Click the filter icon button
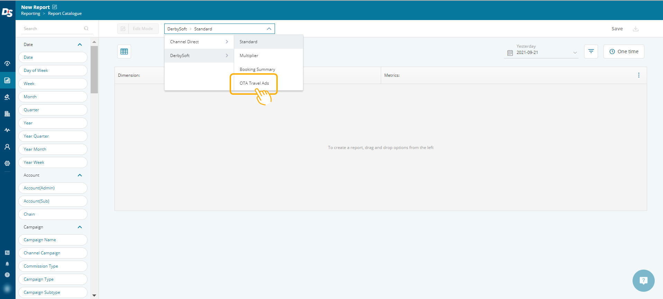This screenshot has height=299, width=663. coord(591,52)
